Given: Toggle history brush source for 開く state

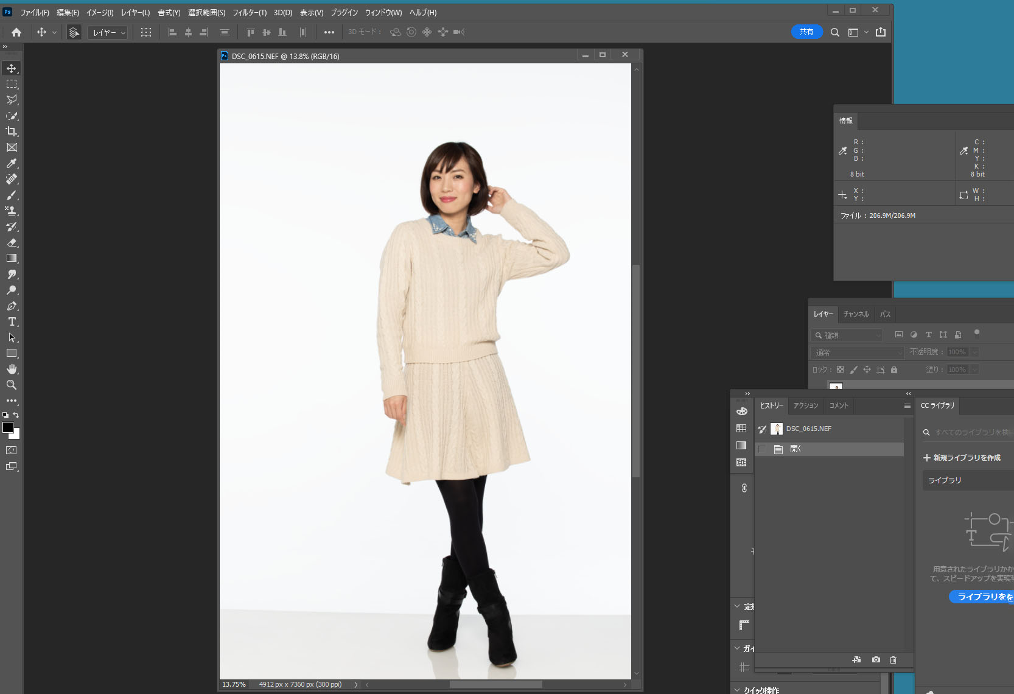Looking at the screenshot, I should pyautogui.click(x=762, y=449).
